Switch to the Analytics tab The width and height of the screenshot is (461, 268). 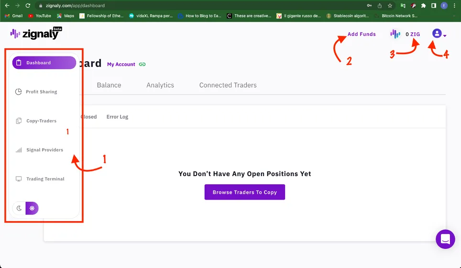click(160, 85)
